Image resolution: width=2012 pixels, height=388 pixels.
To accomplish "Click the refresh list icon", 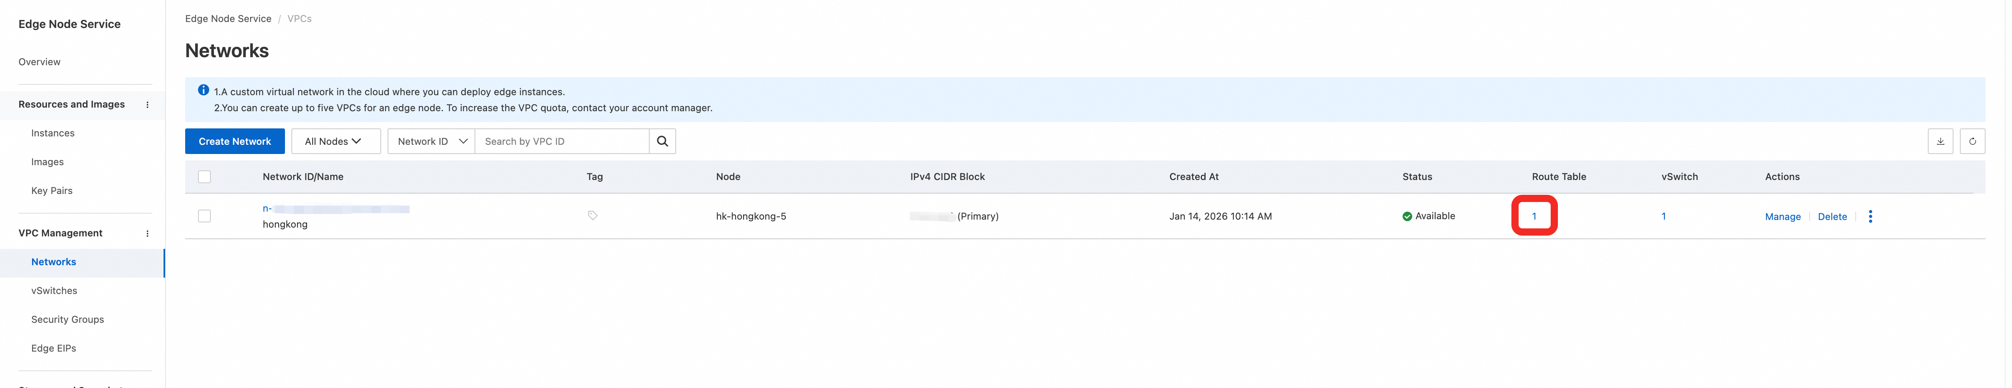I will pyautogui.click(x=1972, y=141).
